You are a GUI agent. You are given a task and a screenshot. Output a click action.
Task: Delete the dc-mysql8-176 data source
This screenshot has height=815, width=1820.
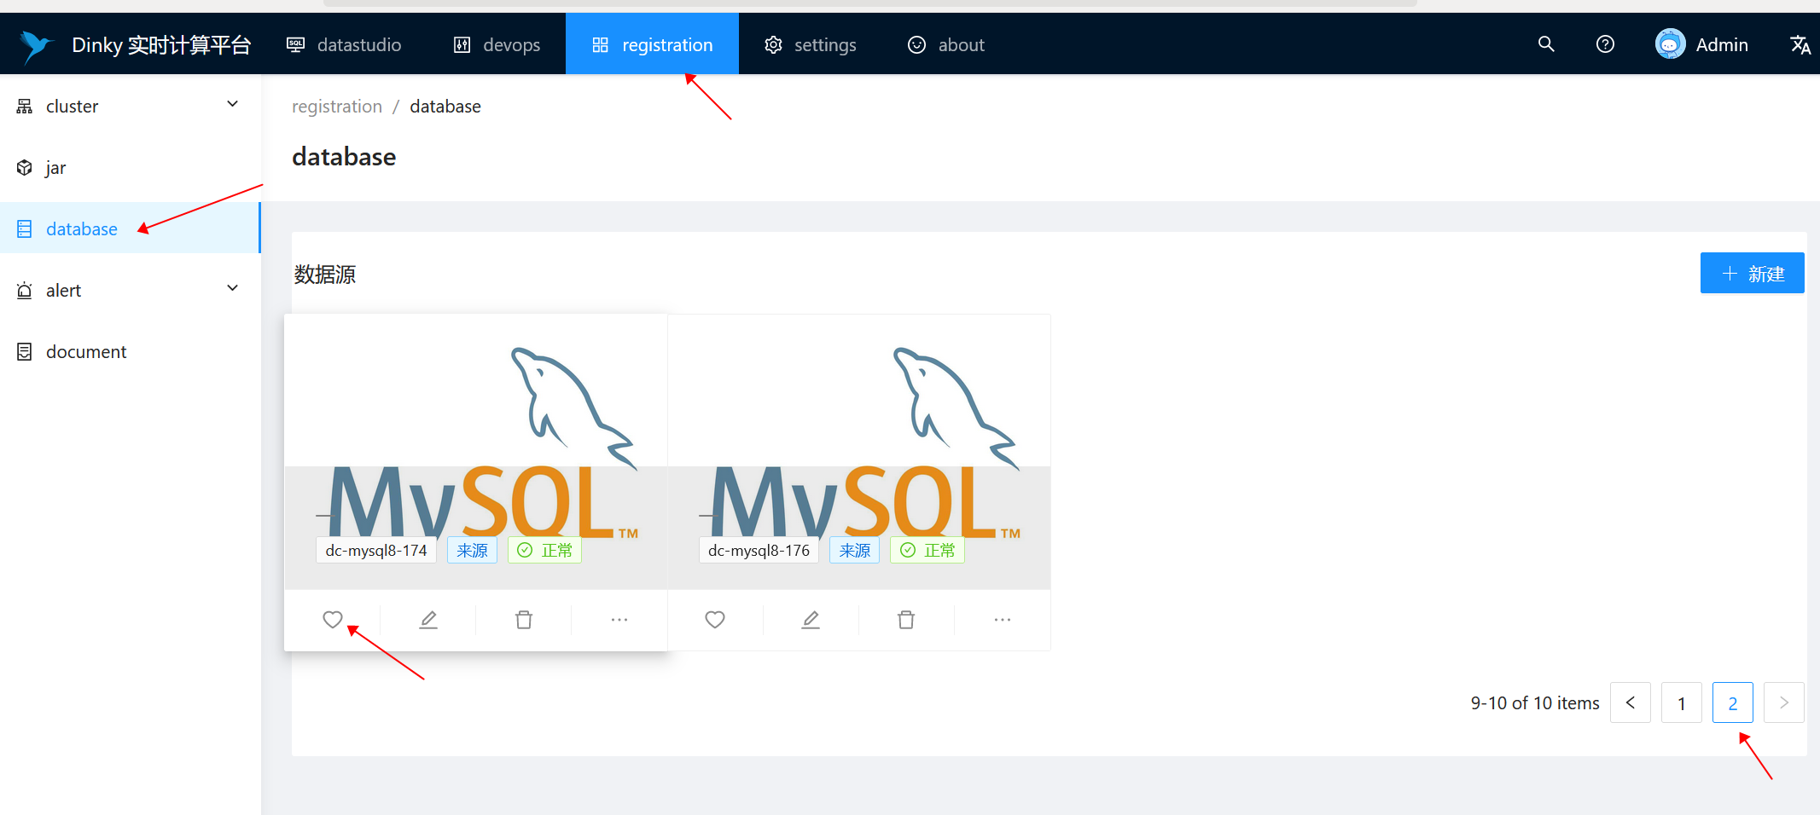pos(906,620)
